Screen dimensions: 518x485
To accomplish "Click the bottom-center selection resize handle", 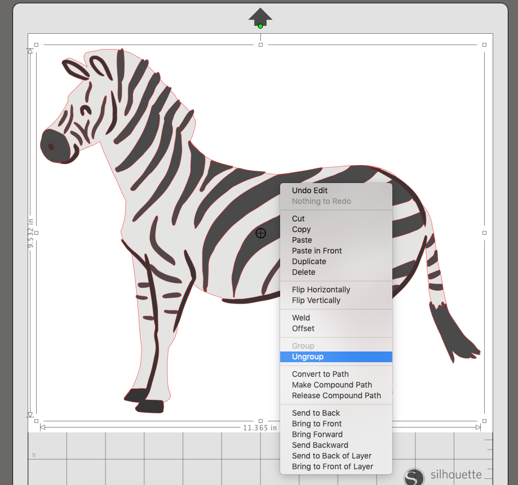I will tap(260, 421).
